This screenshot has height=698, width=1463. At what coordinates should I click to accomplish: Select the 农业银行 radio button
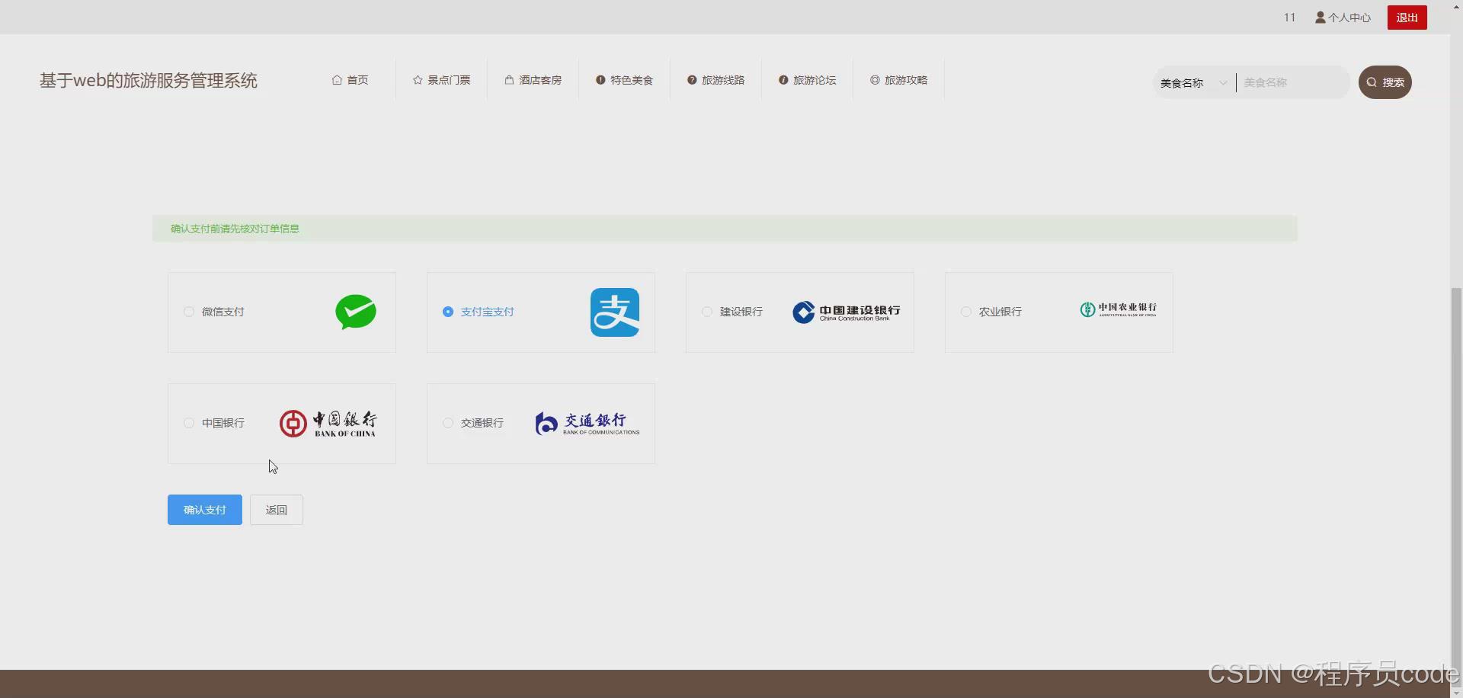(x=966, y=312)
